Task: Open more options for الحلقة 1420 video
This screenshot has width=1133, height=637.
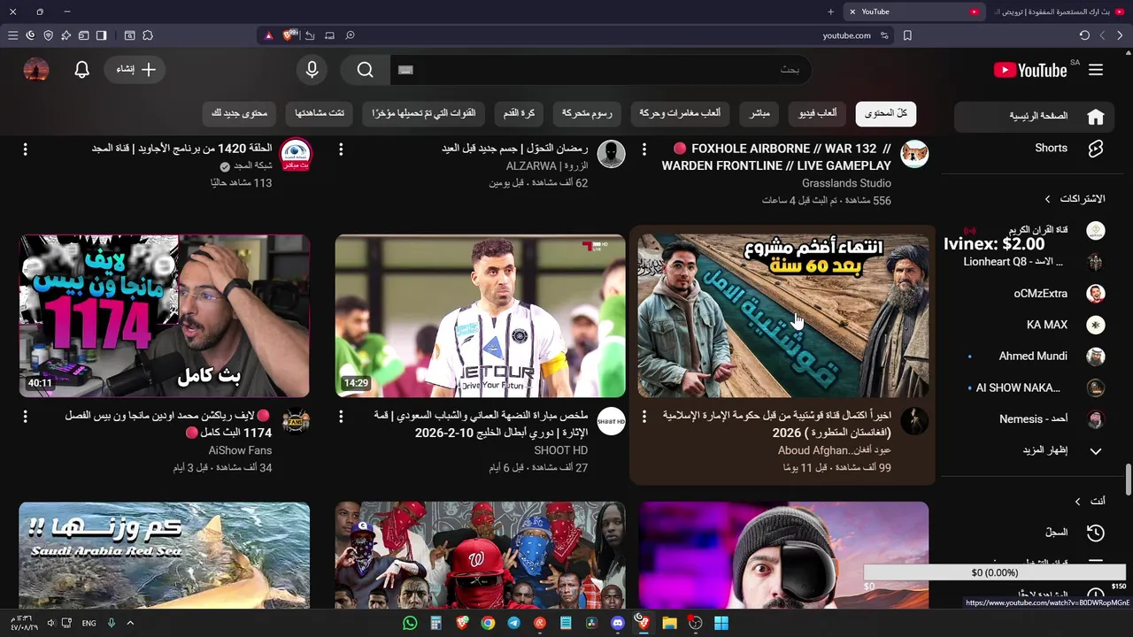Action: click(x=25, y=150)
